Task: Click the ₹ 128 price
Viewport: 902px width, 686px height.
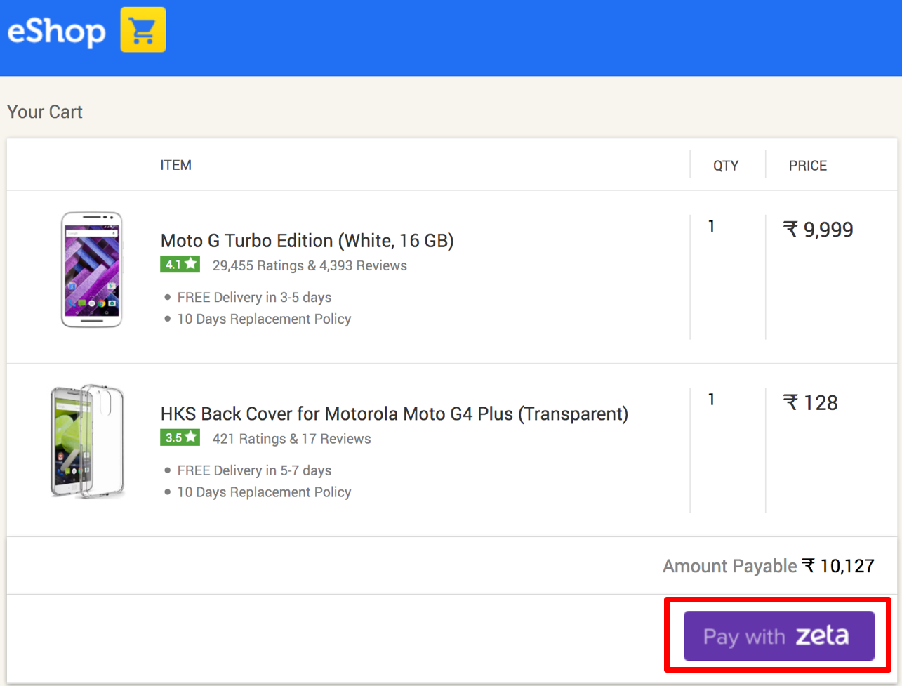Action: (x=811, y=403)
